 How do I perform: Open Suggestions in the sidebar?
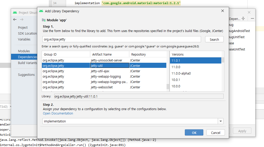click(26, 75)
